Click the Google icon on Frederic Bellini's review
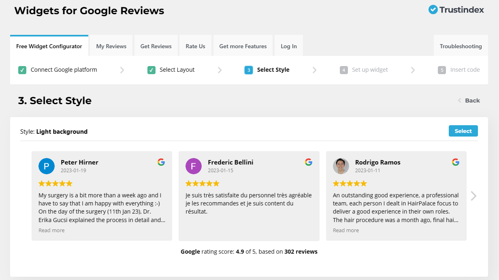 pyautogui.click(x=308, y=162)
